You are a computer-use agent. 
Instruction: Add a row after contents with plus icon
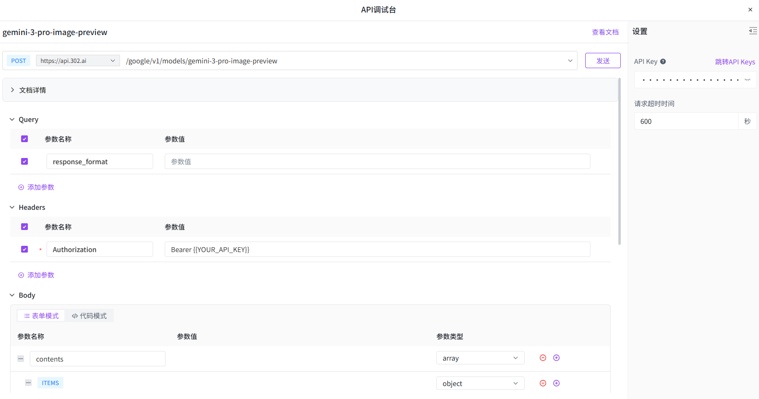point(556,358)
